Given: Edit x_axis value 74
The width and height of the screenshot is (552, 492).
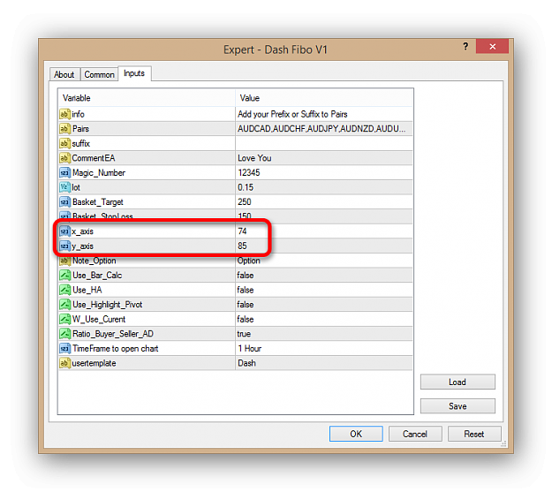Looking at the screenshot, I should tap(324, 231).
